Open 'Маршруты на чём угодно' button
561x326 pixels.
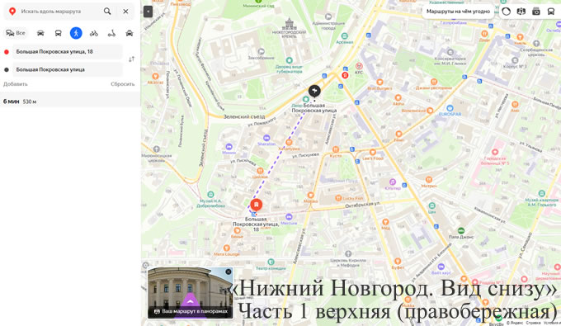pyautogui.click(x=458, y=12)
